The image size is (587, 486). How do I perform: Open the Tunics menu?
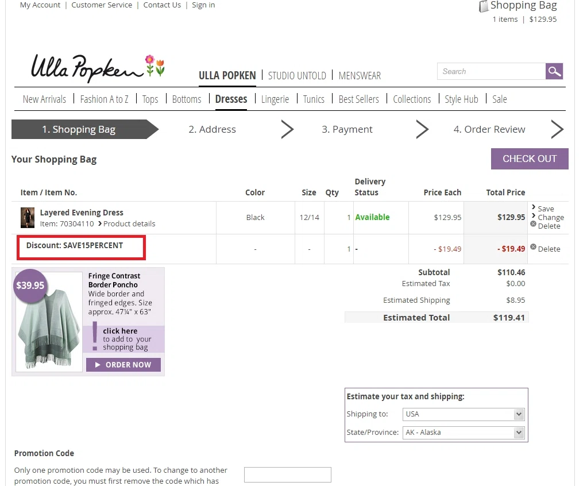click(x=314, y=99)
